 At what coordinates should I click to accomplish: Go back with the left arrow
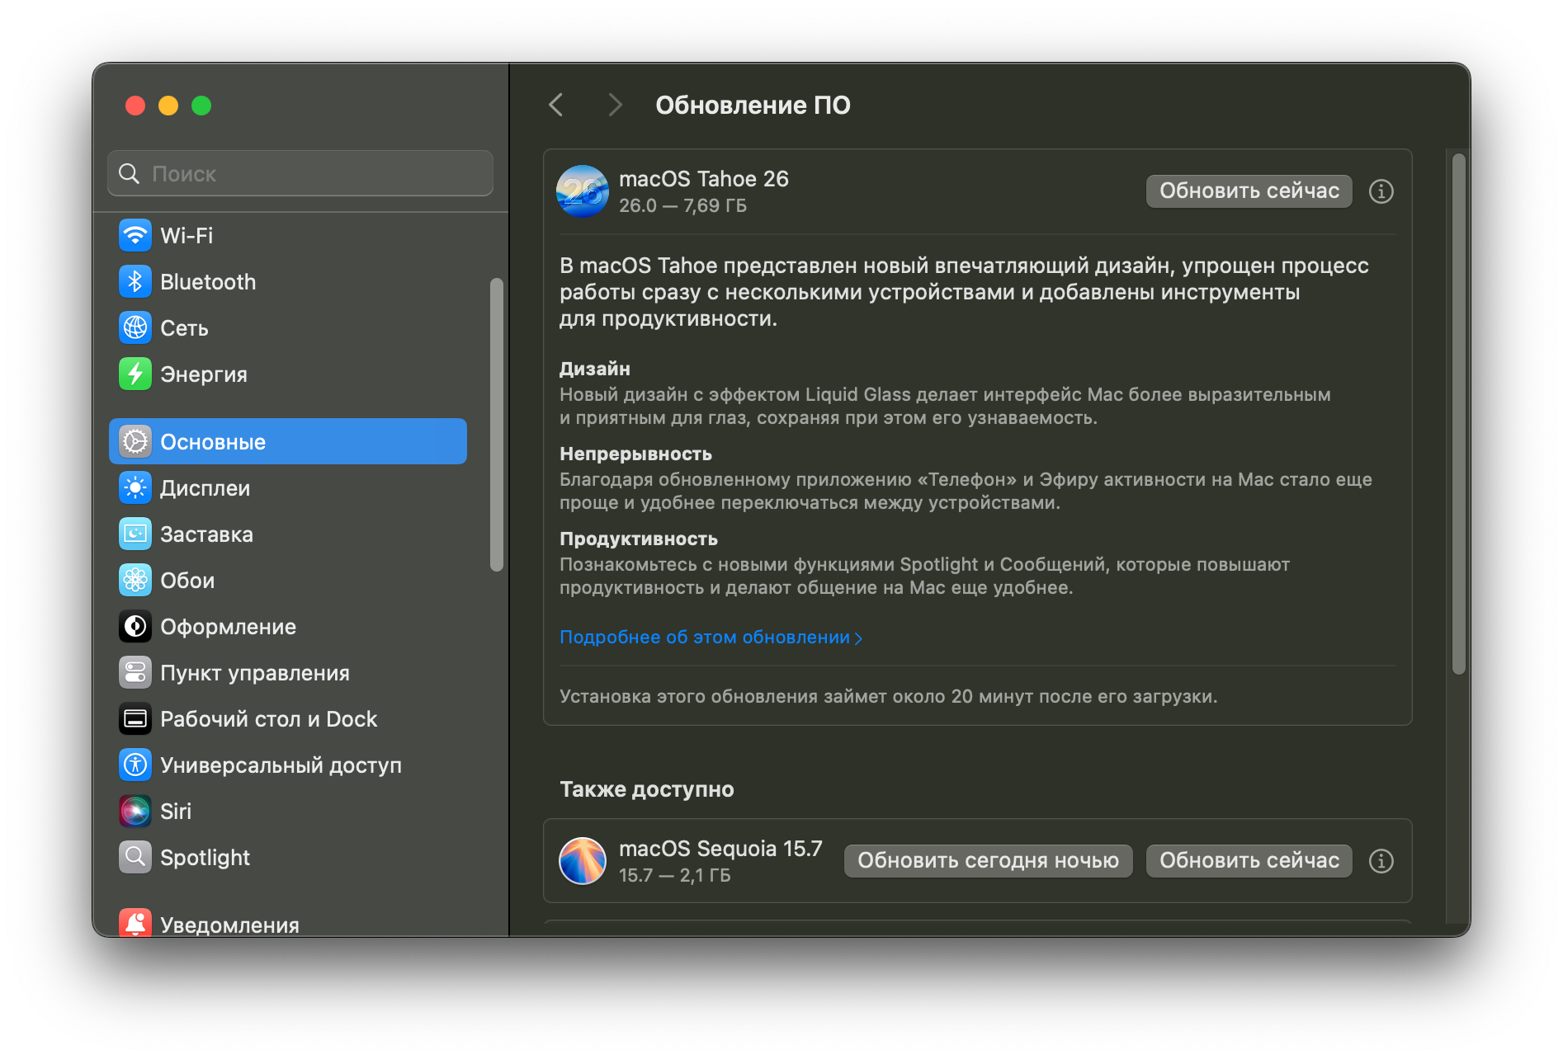[x=556, y=106]
